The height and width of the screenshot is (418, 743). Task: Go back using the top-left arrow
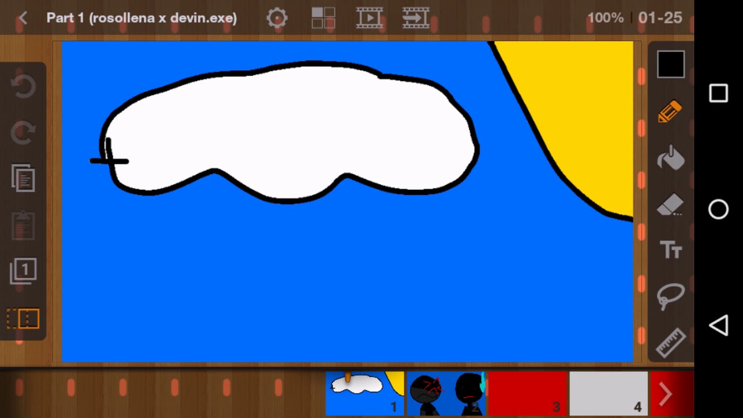pos(23,18)
